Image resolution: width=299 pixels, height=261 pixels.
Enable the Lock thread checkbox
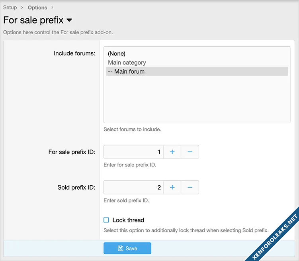[106, 220]
